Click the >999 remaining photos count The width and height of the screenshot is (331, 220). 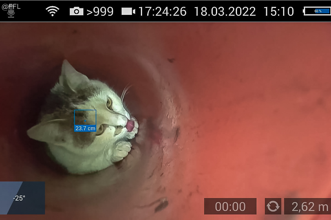100,12
